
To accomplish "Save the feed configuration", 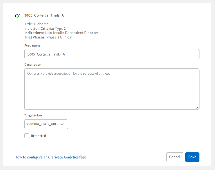I will pos(192,157).
